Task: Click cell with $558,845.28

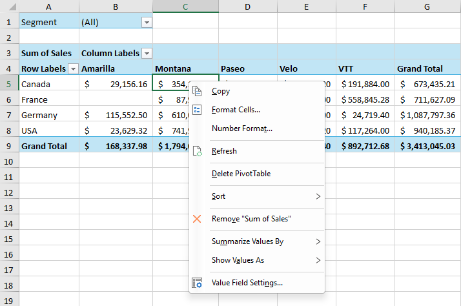Action: [365, 100]
